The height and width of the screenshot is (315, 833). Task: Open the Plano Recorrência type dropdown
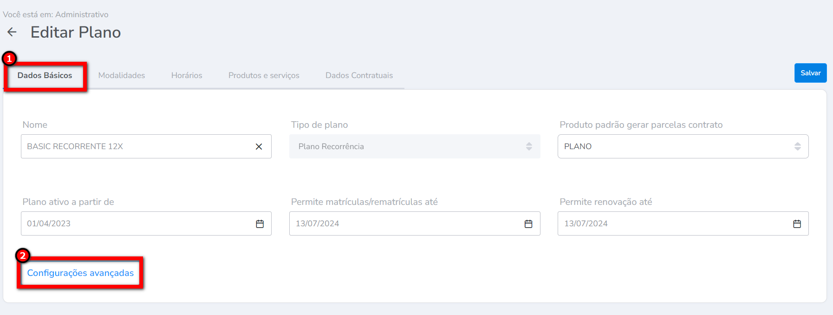(x=409, y=147)
